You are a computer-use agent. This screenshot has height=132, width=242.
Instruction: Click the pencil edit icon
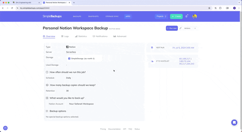coord(180,28)
